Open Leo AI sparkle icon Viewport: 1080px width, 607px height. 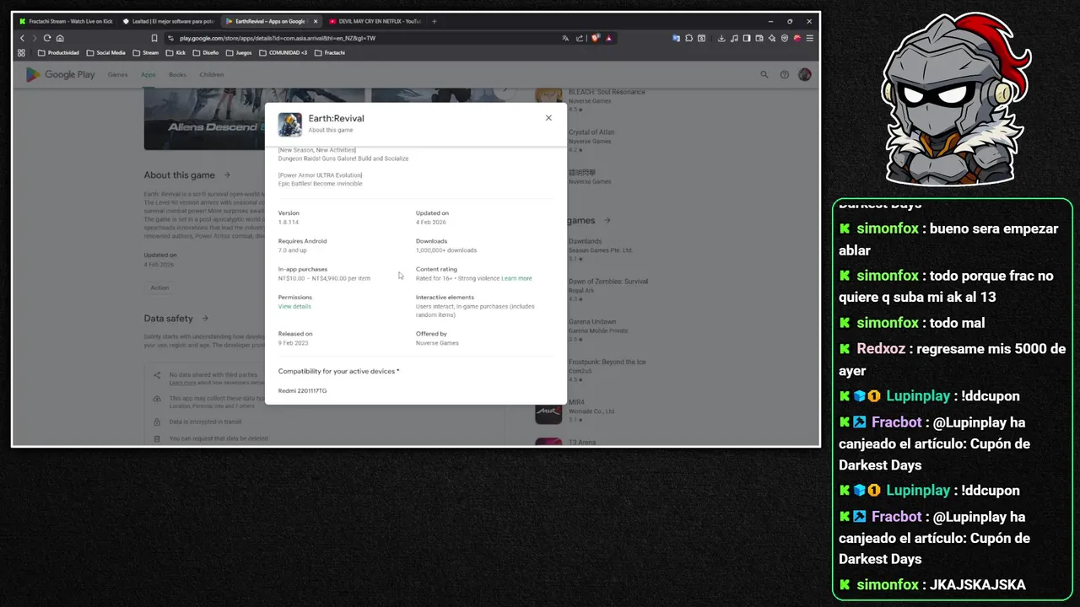(772, 38)
